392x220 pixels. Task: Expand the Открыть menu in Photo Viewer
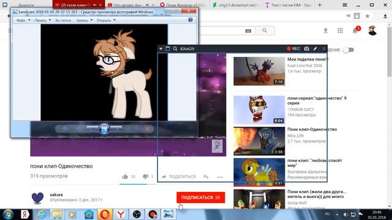pyautogui.click(x=106, y=20)
